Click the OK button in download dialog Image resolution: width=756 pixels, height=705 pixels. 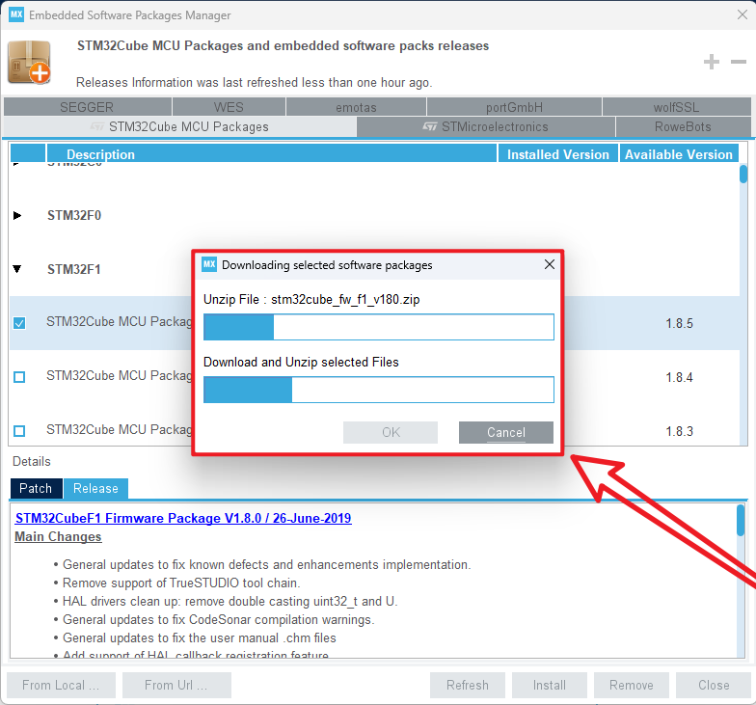[391, 432]
